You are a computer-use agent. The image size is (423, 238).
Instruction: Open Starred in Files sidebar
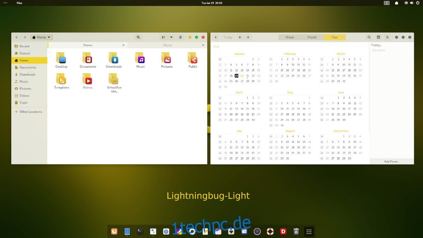point(29,53)
